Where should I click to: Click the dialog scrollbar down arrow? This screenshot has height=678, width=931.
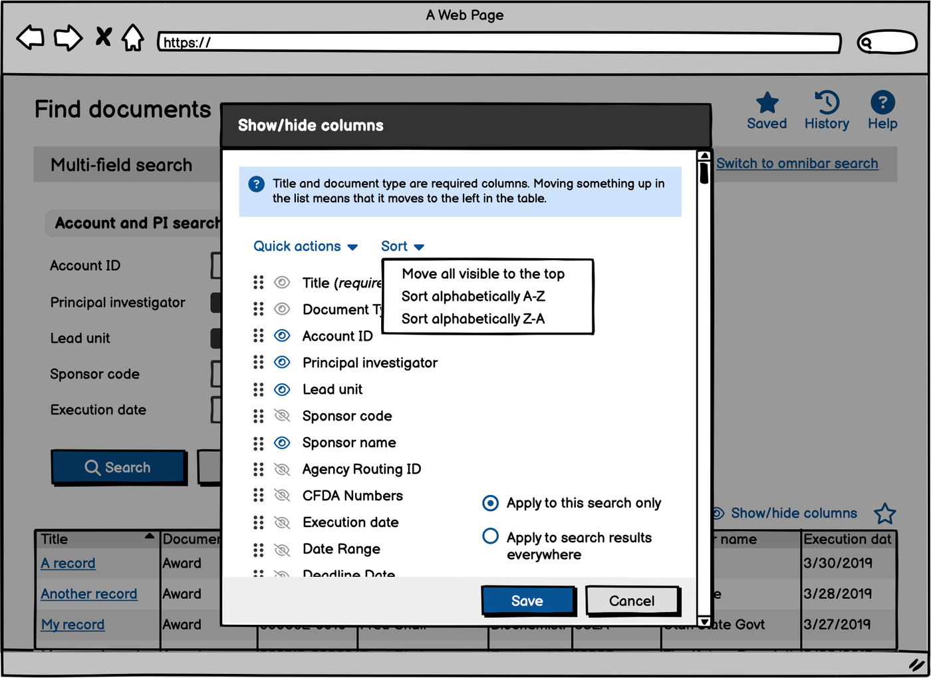pyautogui.click(x=704, y=621)
